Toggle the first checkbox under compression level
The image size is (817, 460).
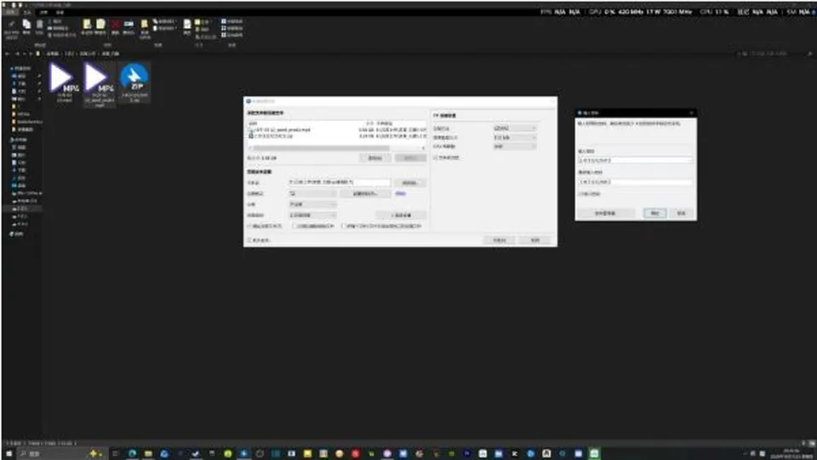(x=249, y=226)
